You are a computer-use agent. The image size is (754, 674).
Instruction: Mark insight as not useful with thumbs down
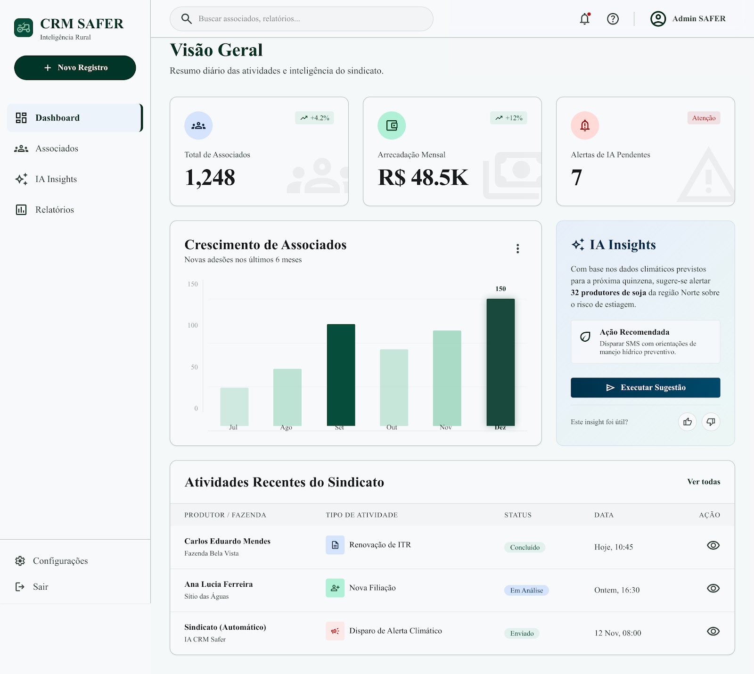711,422
